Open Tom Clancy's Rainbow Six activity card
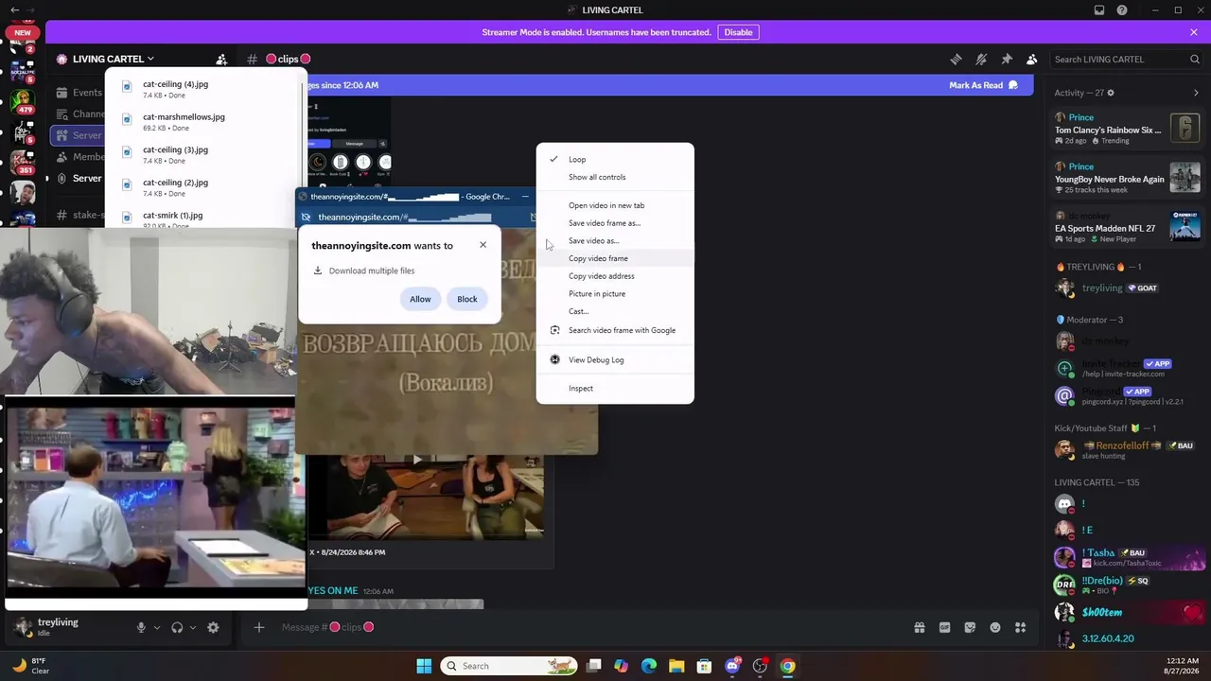Image resolution: width=1211 pixels, height=681 pixels. click(x=1128, y=129)
